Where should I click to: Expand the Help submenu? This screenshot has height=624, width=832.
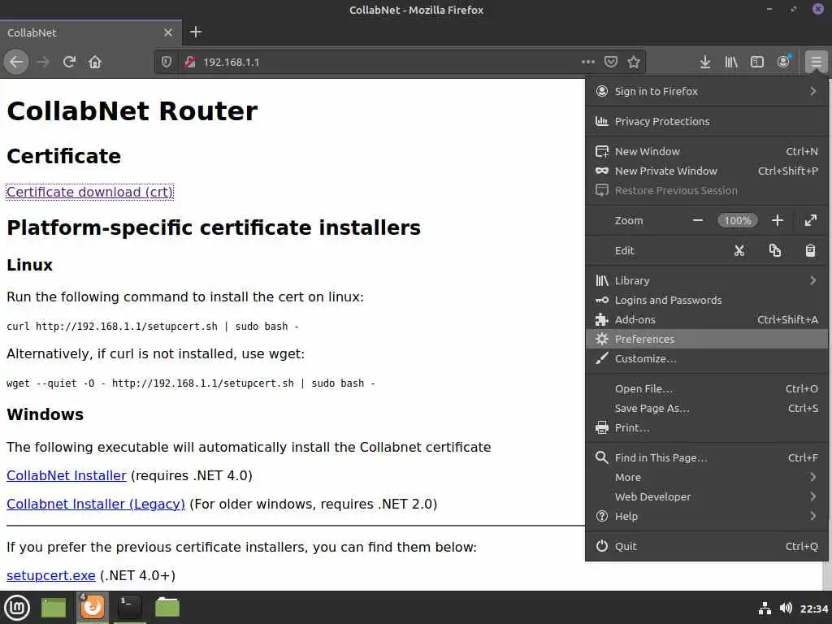(x=707, y=516)
